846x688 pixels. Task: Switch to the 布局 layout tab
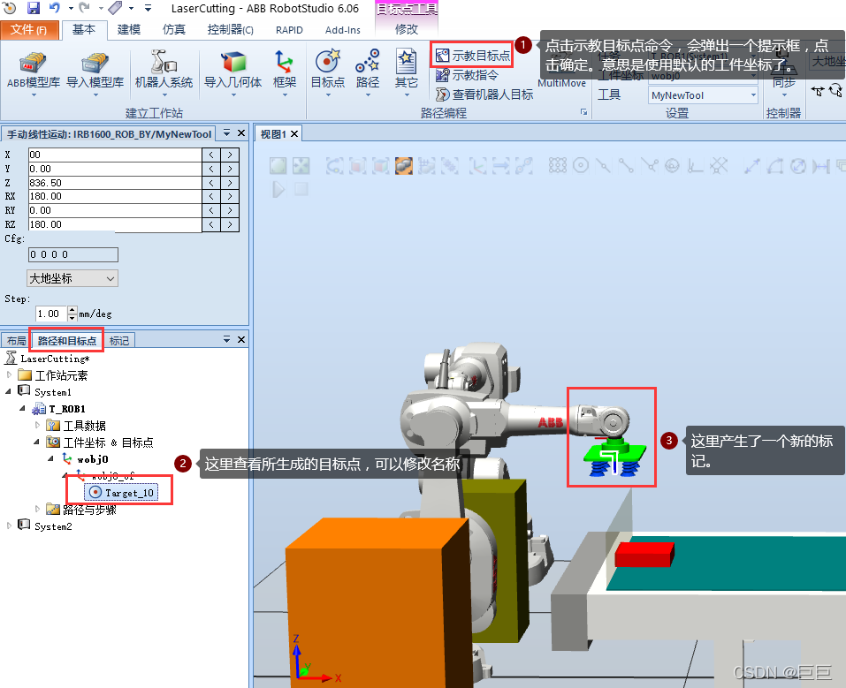pyautogui.click(x=16, y=341)
